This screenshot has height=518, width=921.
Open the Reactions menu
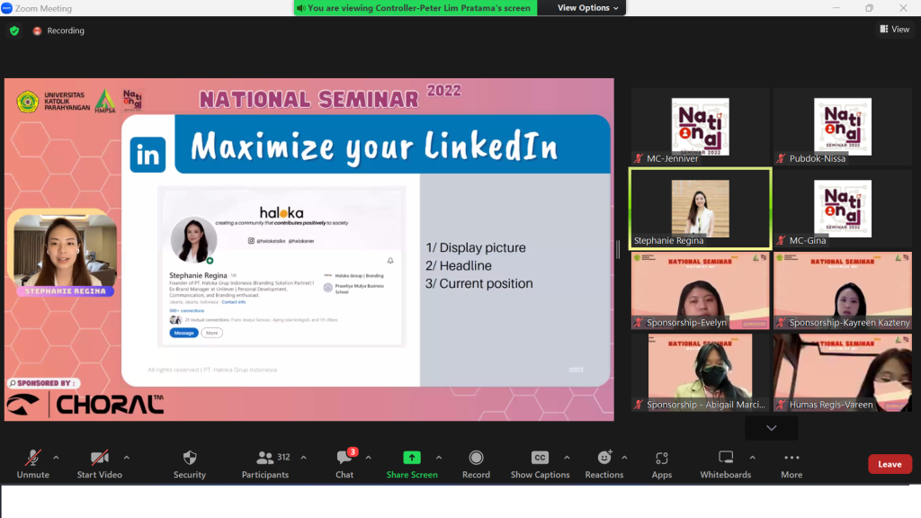click(x=604, y=458)
